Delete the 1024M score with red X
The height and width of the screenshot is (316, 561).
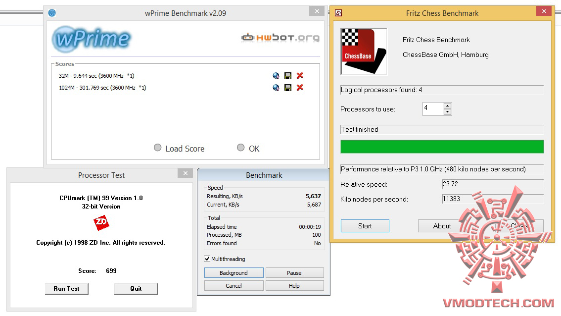coord(300,87)
